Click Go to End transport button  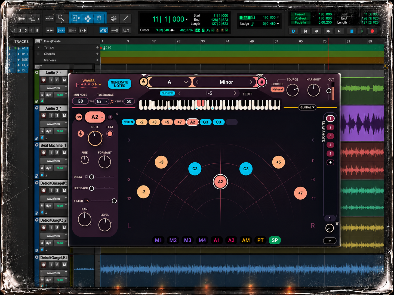coord(339,31)
